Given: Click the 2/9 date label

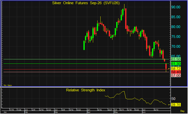Looking at the screenshot, I should 34,110.
